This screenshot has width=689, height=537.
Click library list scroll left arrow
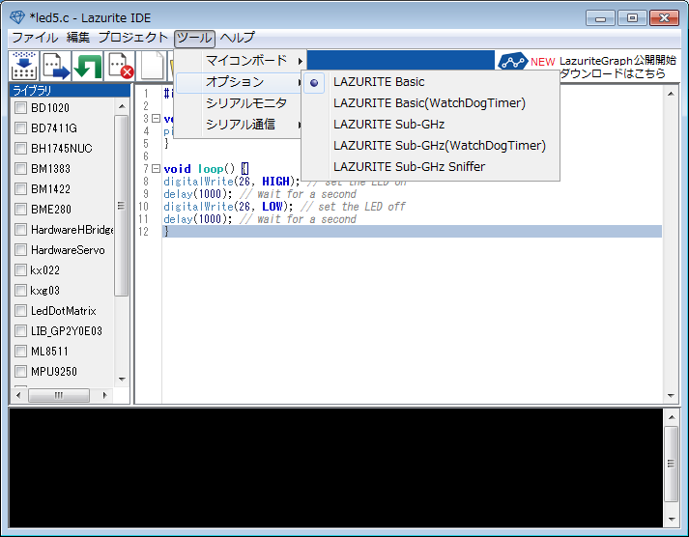(18, 395)
